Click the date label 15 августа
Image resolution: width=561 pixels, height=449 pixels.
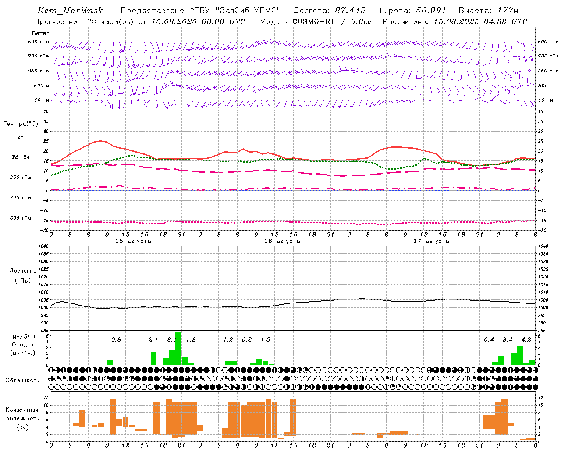[133, 241]
